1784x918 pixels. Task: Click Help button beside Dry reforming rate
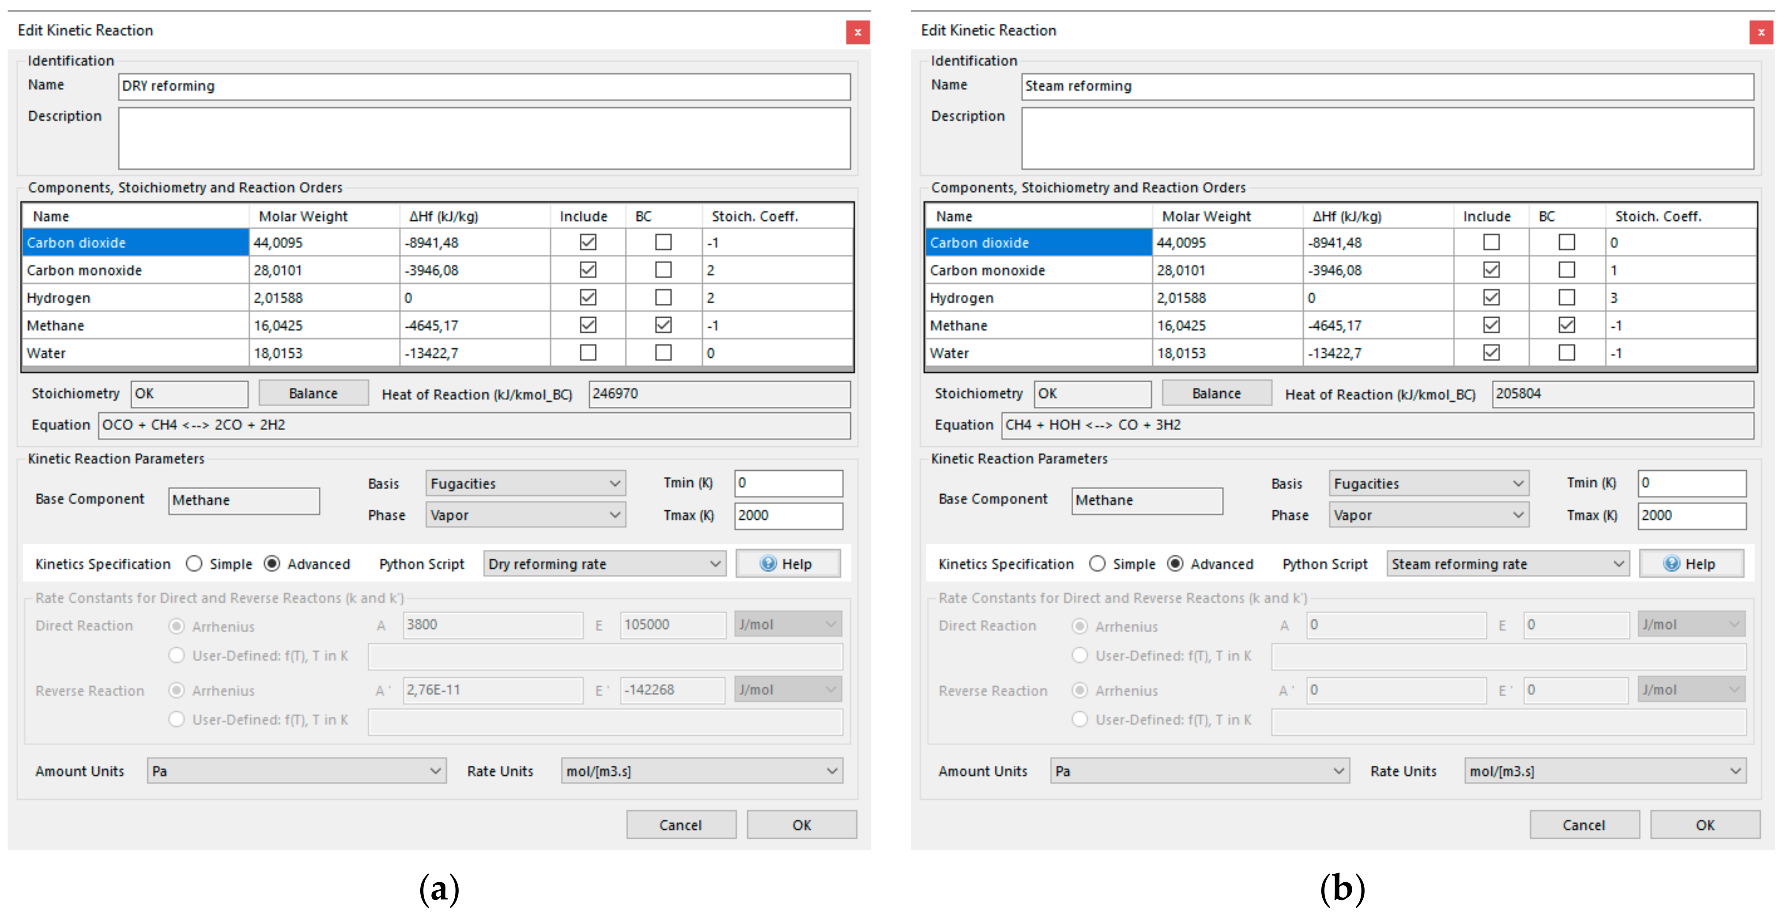788,564
